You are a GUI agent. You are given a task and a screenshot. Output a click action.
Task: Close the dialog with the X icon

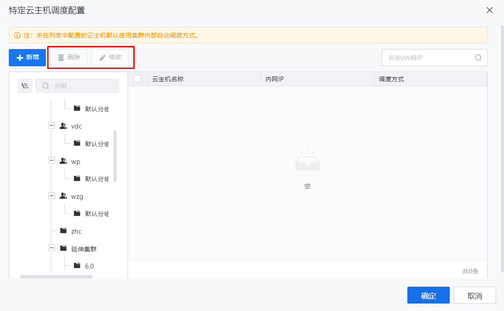pos(489,10)
